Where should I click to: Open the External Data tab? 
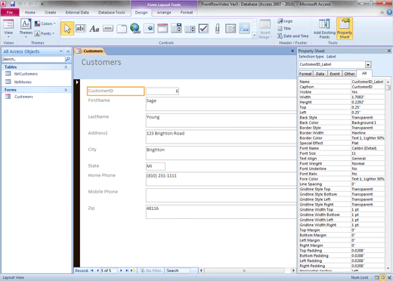(77, 12)
